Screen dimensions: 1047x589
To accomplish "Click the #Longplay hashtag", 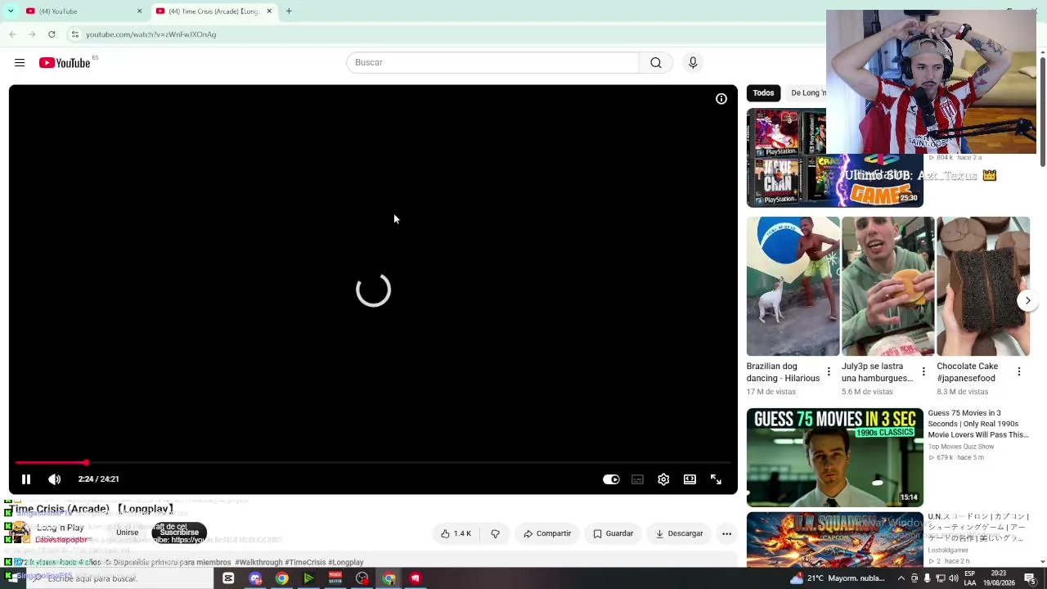I will coord(346,563).
